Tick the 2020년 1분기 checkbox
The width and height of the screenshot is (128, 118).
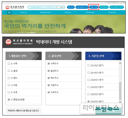88,80
